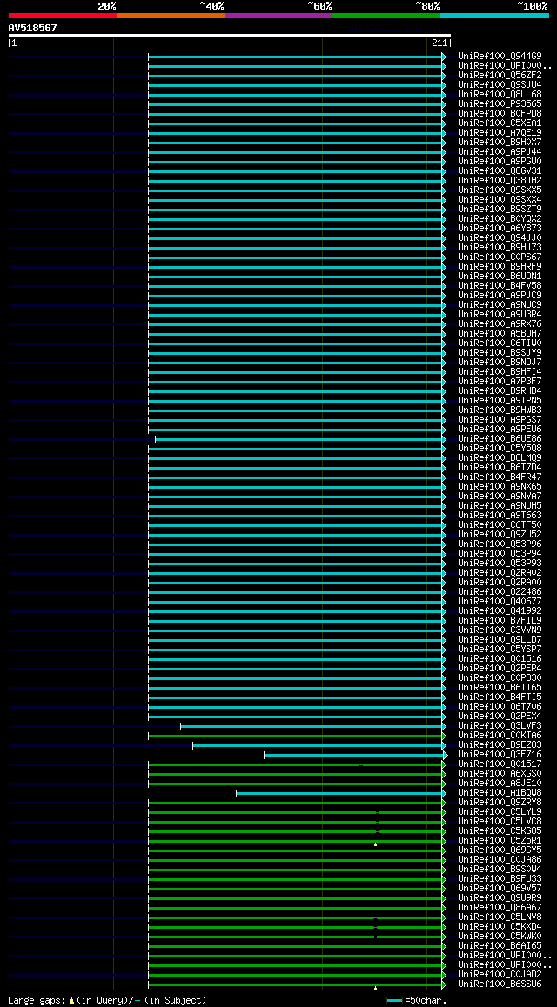This screenshot has width=557, height=1007.
Task: Select hit label UniRef100_B9SJY9
Action: (x=500, y=352)
